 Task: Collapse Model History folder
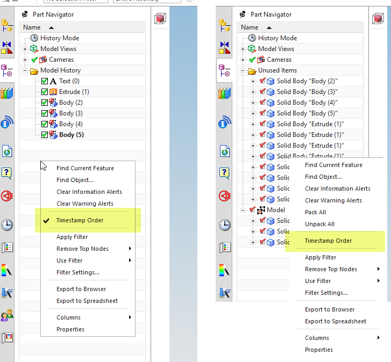pyautogui.click(x=25, y=70)
